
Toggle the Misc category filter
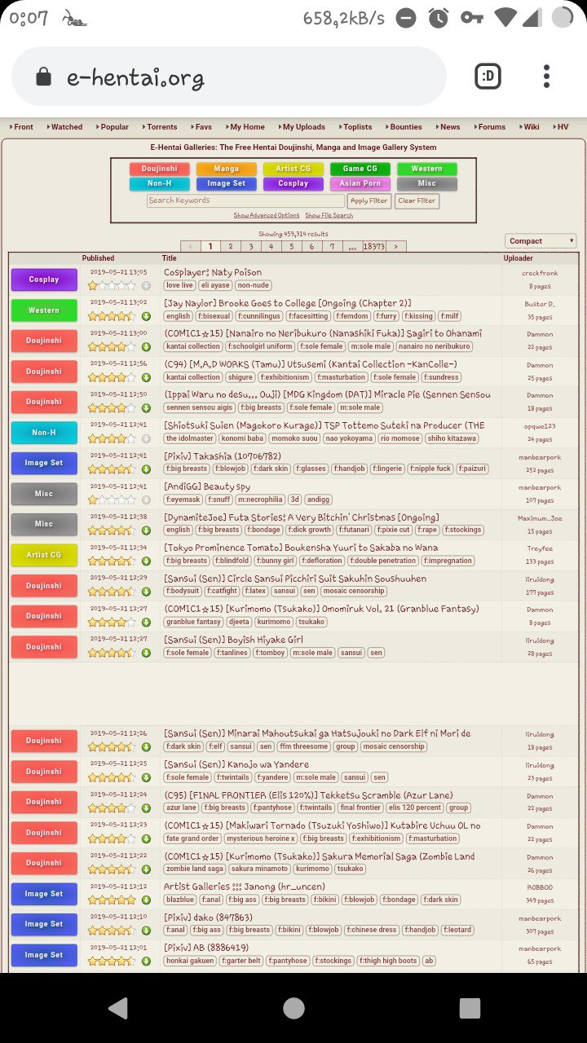[426, 183]
